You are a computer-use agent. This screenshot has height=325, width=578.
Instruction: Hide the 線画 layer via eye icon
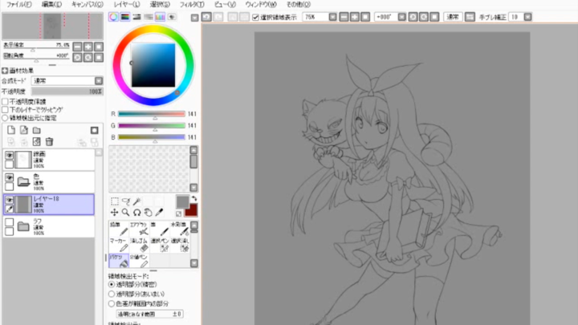[9, 155]
